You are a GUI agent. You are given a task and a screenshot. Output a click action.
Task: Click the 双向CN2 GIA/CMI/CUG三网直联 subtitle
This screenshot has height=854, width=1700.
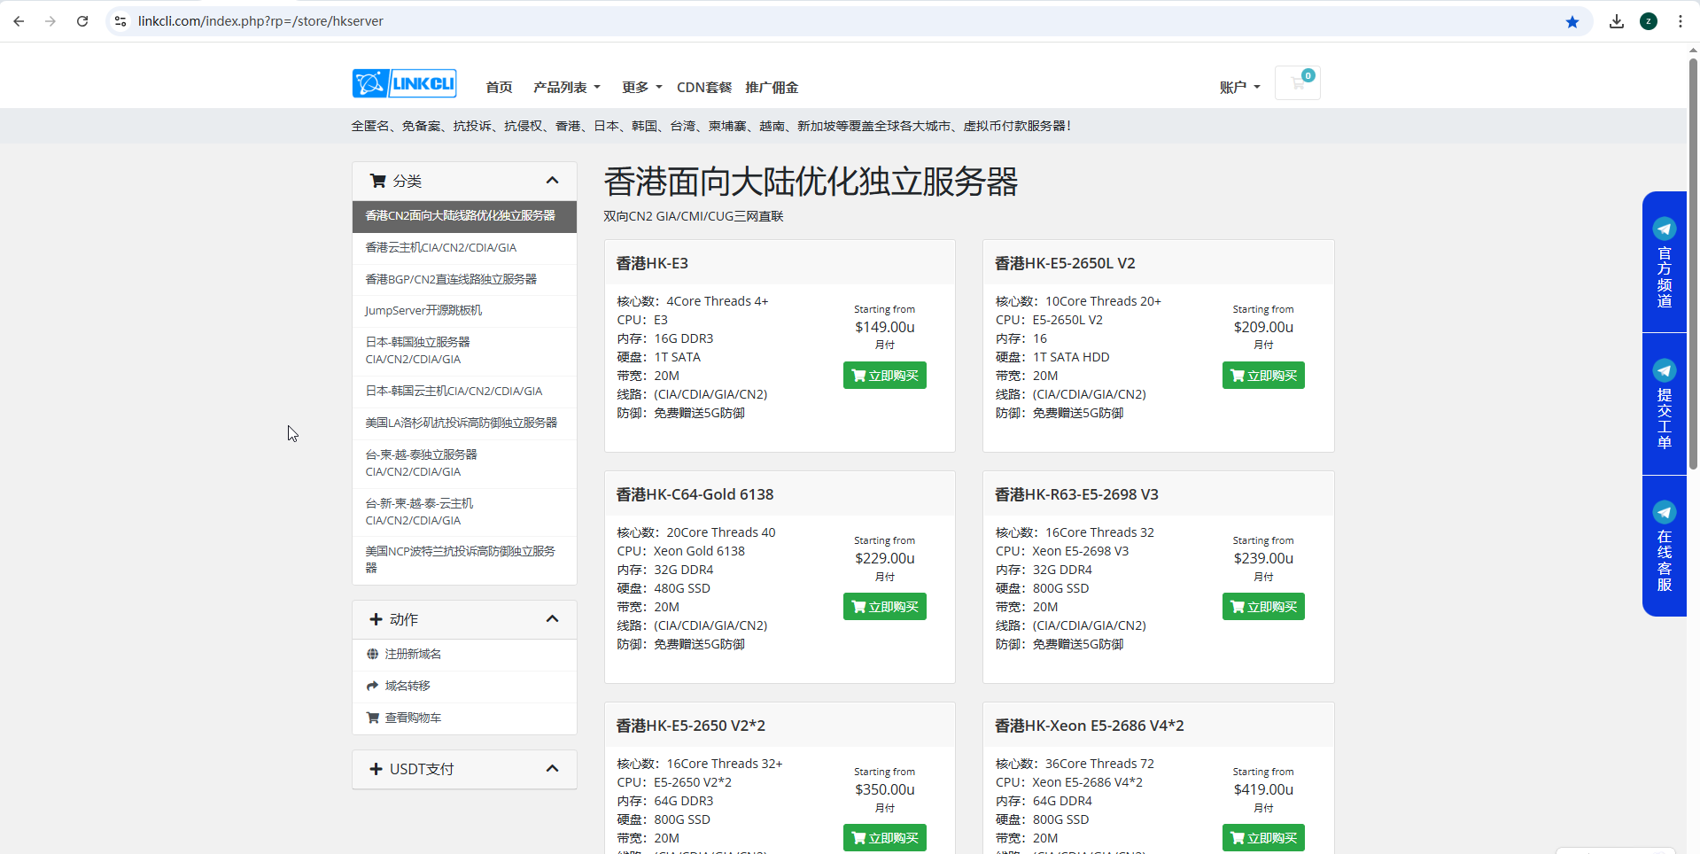click(694, 216)
